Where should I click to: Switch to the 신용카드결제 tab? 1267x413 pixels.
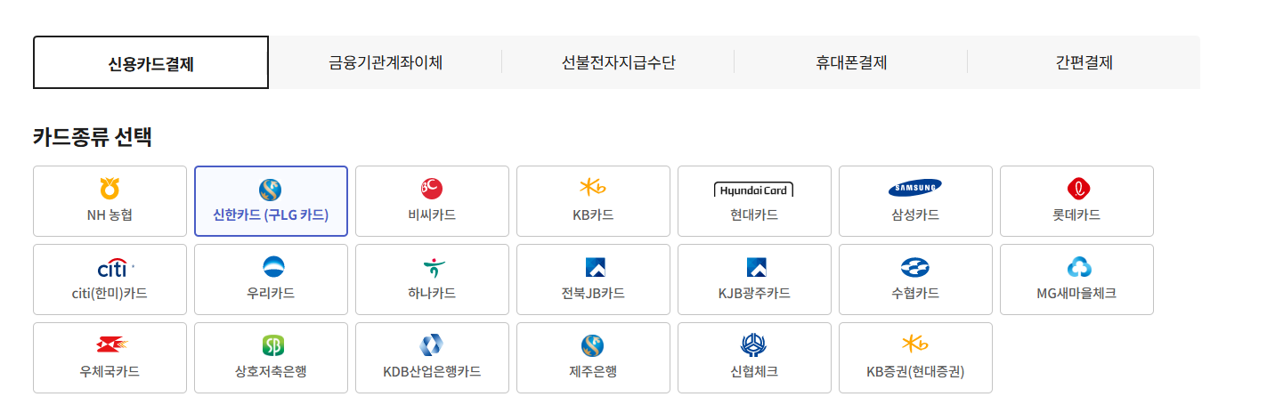pos(150,62)
